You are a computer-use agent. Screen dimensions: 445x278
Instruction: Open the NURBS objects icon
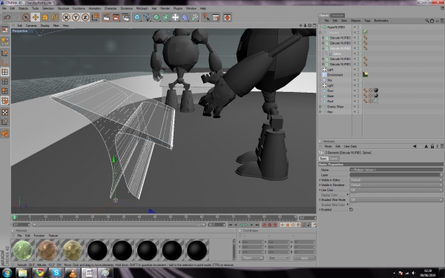[x=156, y=17]
